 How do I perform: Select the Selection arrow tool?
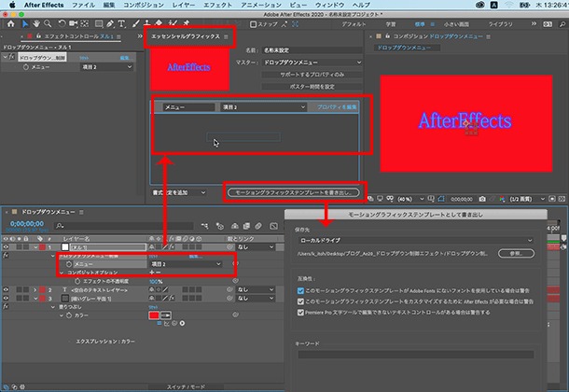tap(24, 24)
